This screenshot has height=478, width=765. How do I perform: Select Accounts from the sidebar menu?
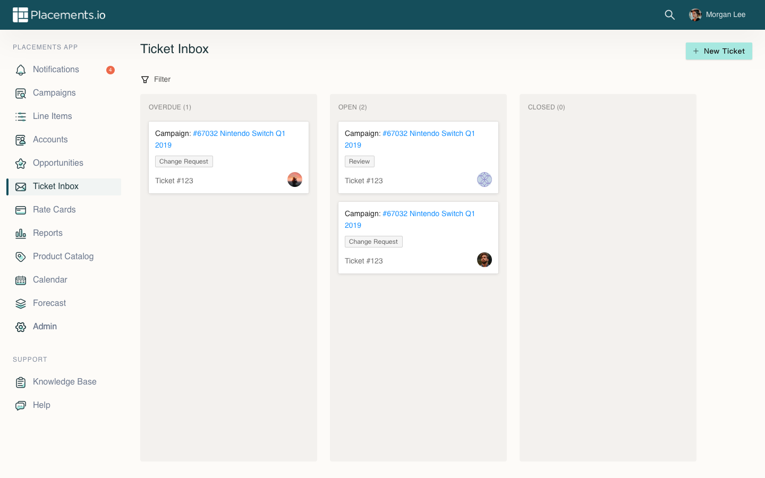click(x=50, y=140)
